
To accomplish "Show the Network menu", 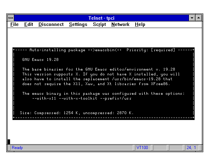I will (x=120, y=25).
